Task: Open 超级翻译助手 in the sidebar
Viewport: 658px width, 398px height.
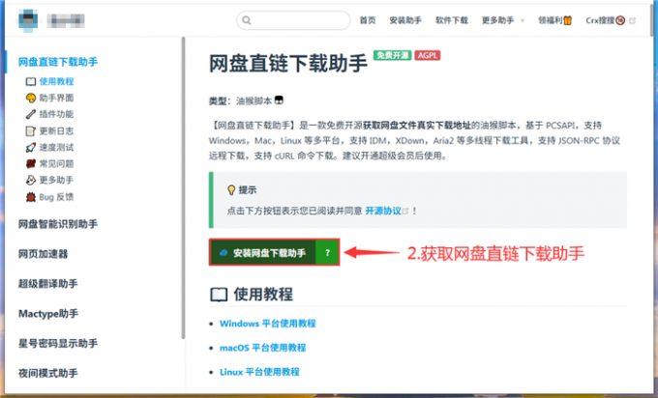Action: (47, 284)
